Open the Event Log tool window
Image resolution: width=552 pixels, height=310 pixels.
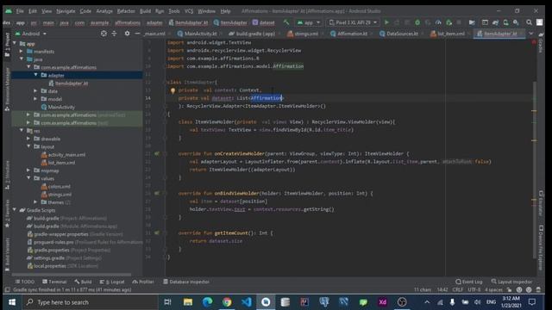point(468,282)
